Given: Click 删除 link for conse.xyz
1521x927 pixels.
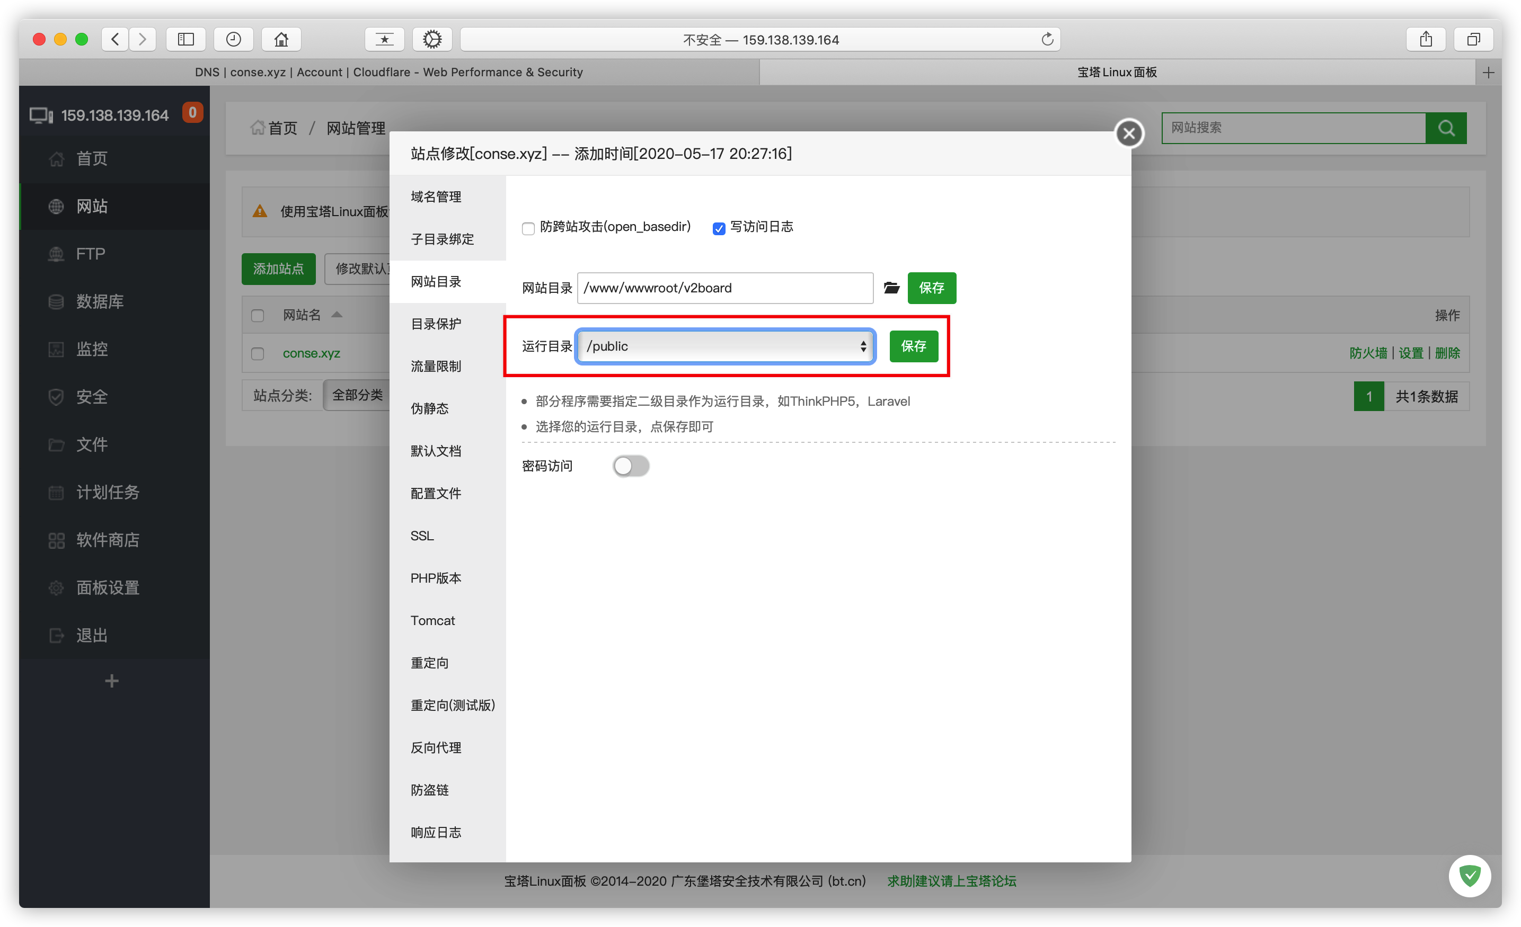Looking at the screenshot, I should coord(1447,354).
